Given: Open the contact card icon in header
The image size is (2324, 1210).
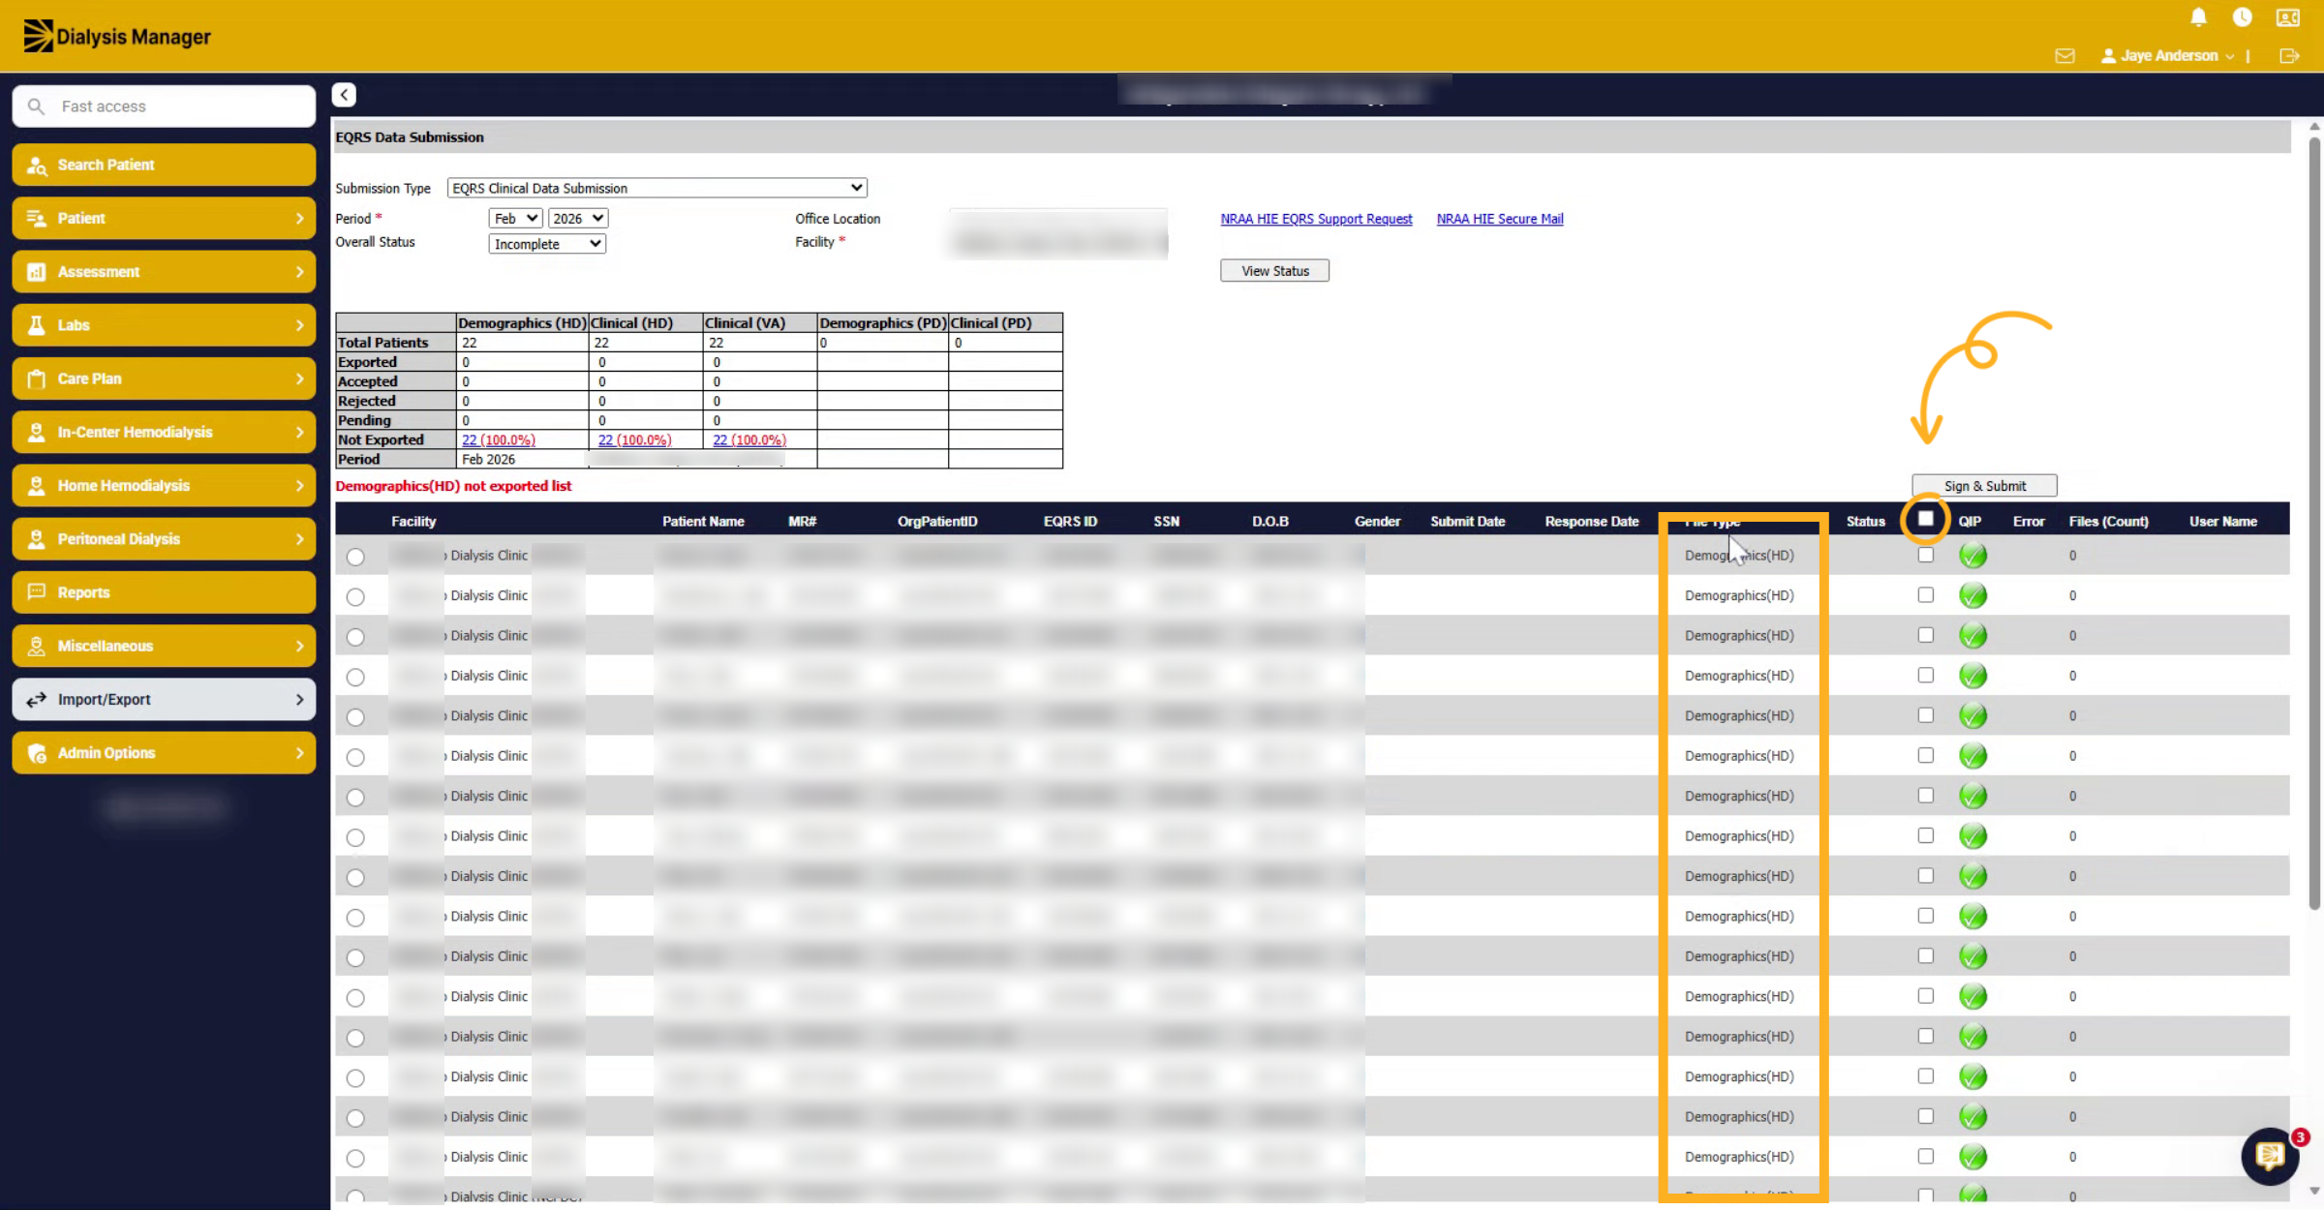Looking at the screenshot, I should point(2287,17).
